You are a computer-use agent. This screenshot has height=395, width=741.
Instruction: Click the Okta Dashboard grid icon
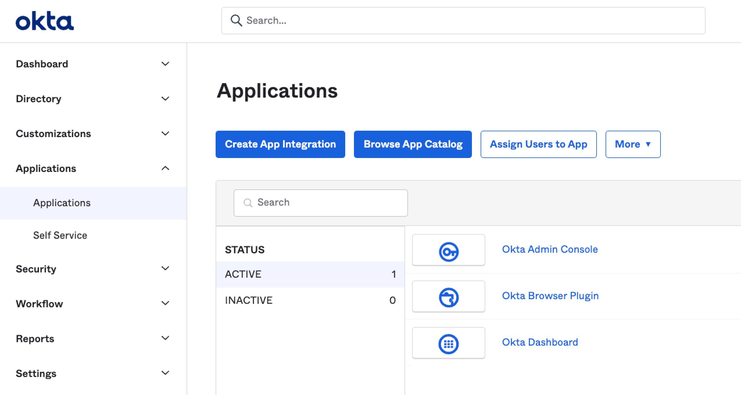[448, 344]
